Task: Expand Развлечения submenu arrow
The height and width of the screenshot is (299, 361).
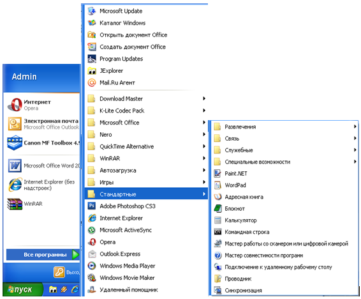Action: tap(355, 126)
